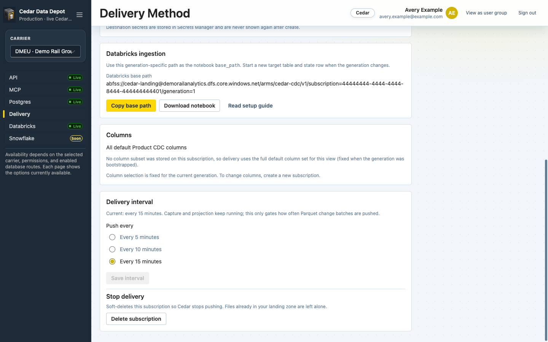This screenshot has width=548, height=342.
Task: Navigate to Postgres in the sidebar
Action: coord(46,102)
